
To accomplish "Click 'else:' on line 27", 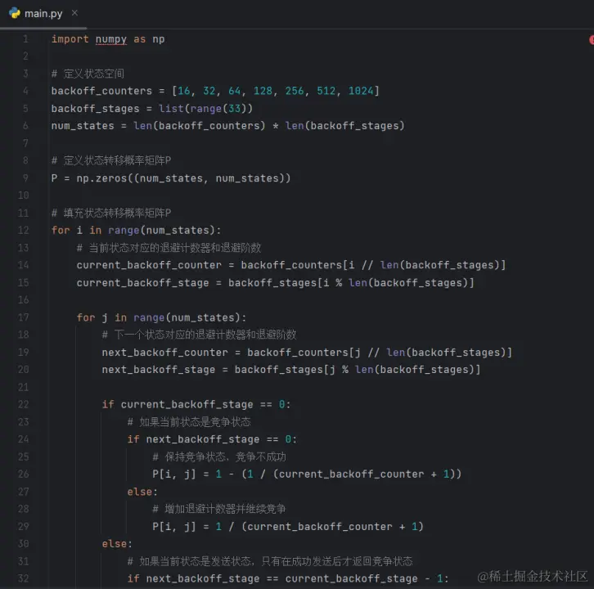I will pos(142,492).
